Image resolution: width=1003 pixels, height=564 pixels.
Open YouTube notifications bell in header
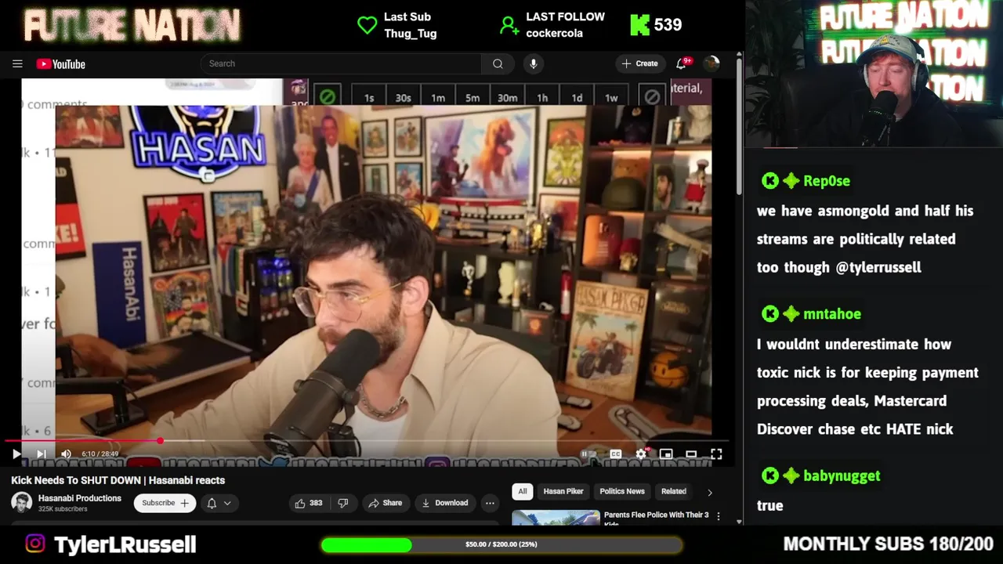point(682,63)
